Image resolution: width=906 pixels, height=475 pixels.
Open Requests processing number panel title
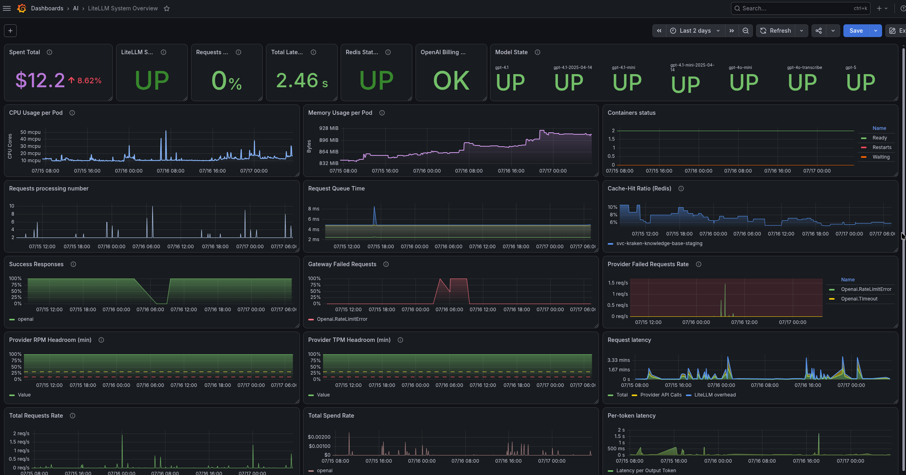click(49, 188)
